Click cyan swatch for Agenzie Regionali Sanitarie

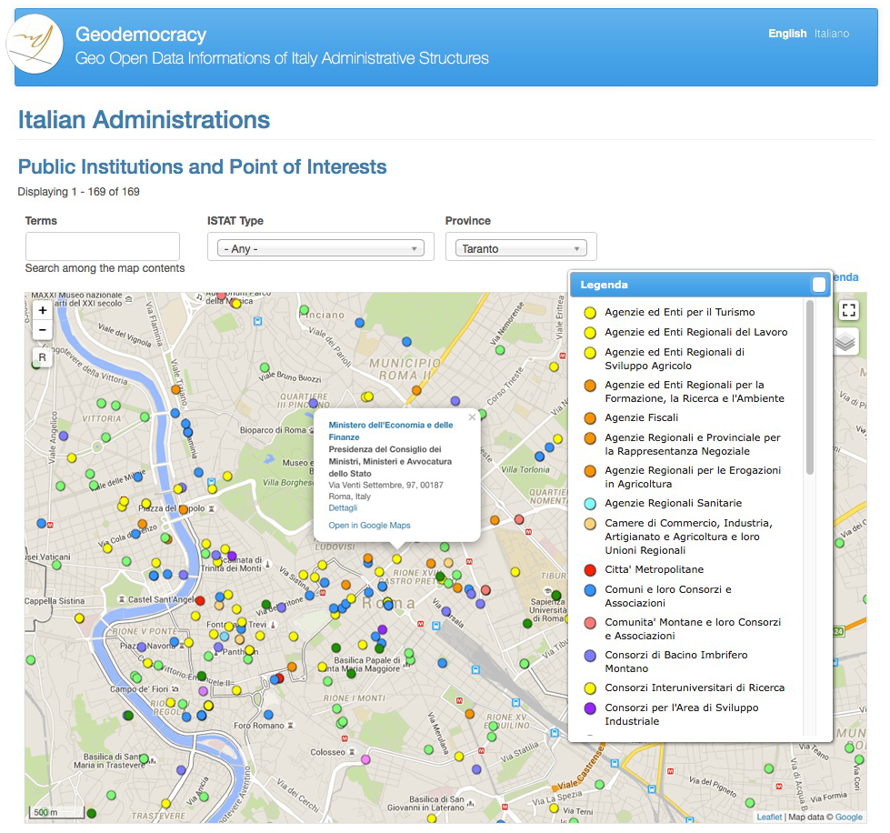click(590, 504)
